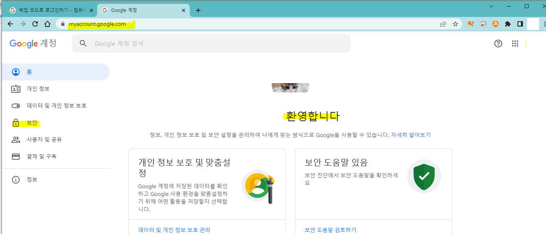Screen dimensions: 546x234
Task: Open Google account help icon
Action: click(x=498, y=43)
